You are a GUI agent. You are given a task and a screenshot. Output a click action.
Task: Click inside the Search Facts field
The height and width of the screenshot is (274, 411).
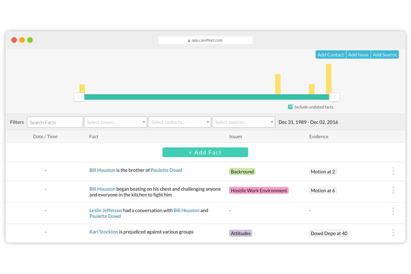point(55,122)
